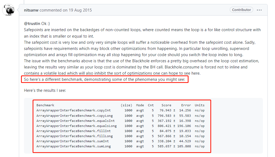Click the Cnt column header
This screenshot has width=275, height=157.
tap(151, 105)
